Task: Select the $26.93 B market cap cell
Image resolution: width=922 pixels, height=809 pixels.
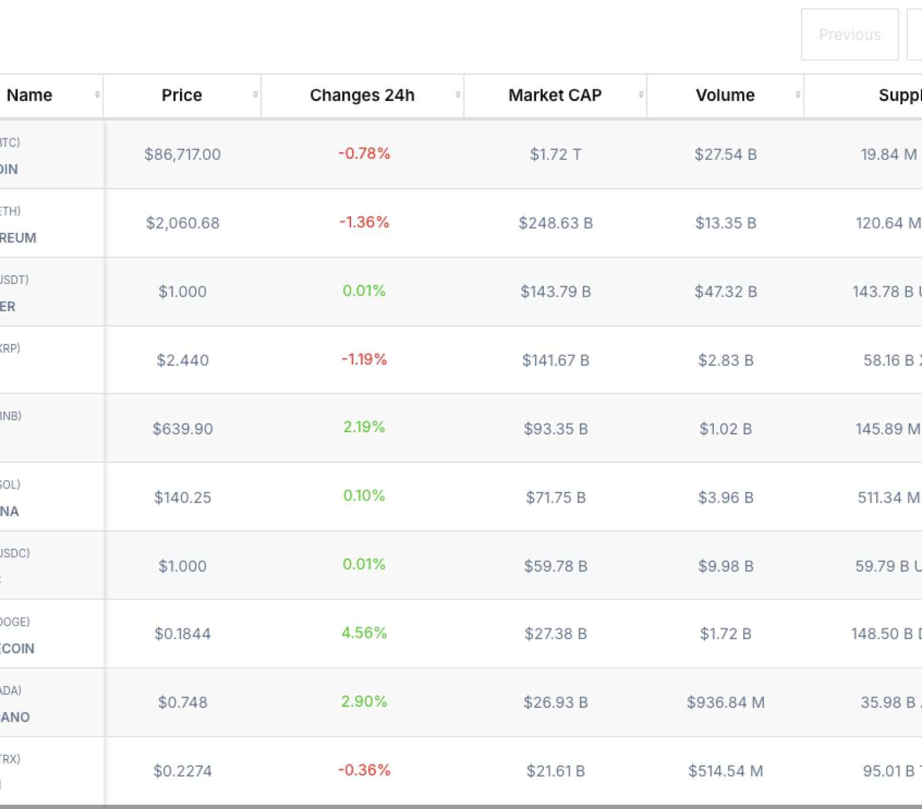Action: (x=556, y=703)
